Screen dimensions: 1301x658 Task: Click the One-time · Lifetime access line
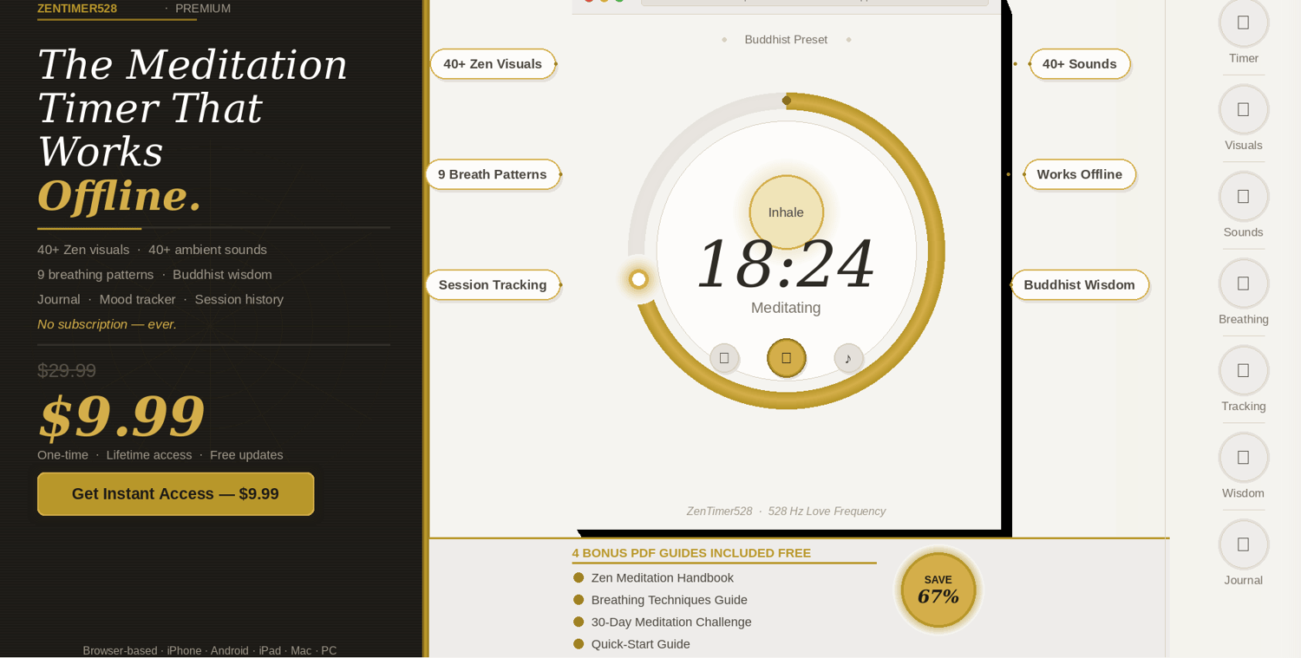[x=160, y=455]
